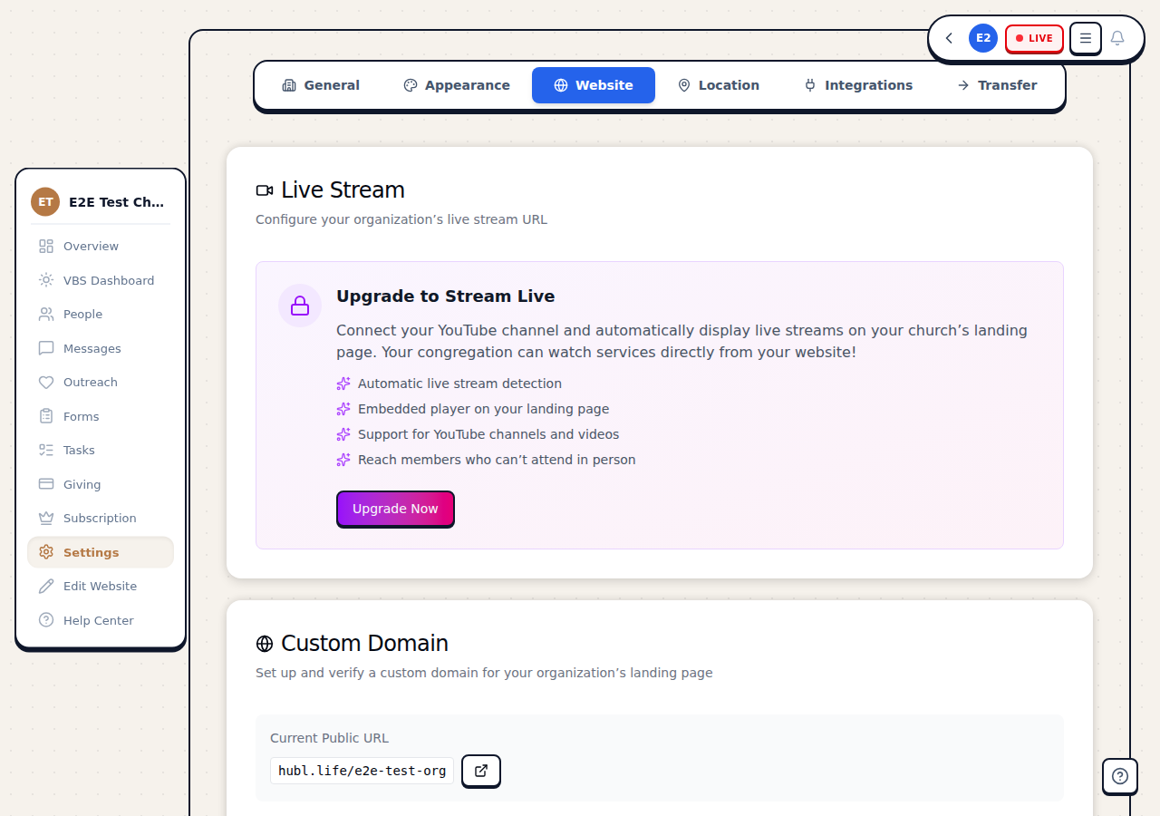Click the VBS Dashboard icon
This screenshot has width=1160, height=816.
[x=46, y=280]
